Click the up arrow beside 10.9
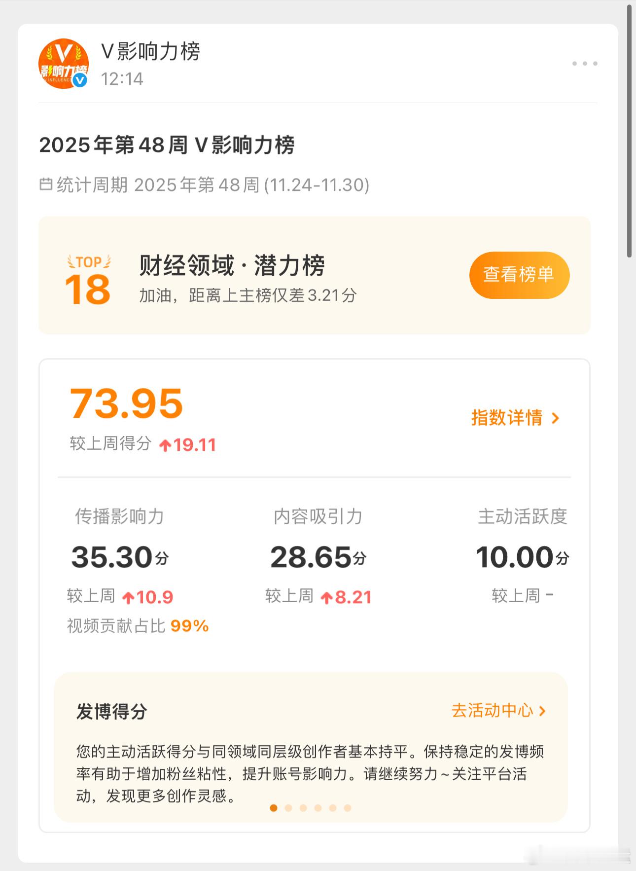 128,598
